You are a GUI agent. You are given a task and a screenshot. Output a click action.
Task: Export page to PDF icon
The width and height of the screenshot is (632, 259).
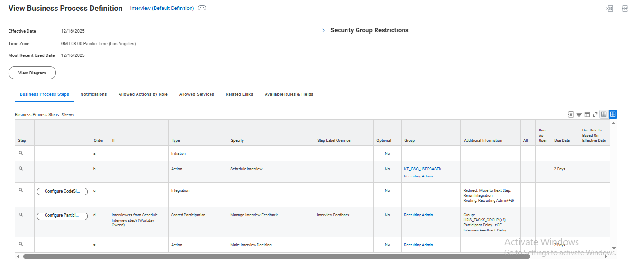(625, 9)
